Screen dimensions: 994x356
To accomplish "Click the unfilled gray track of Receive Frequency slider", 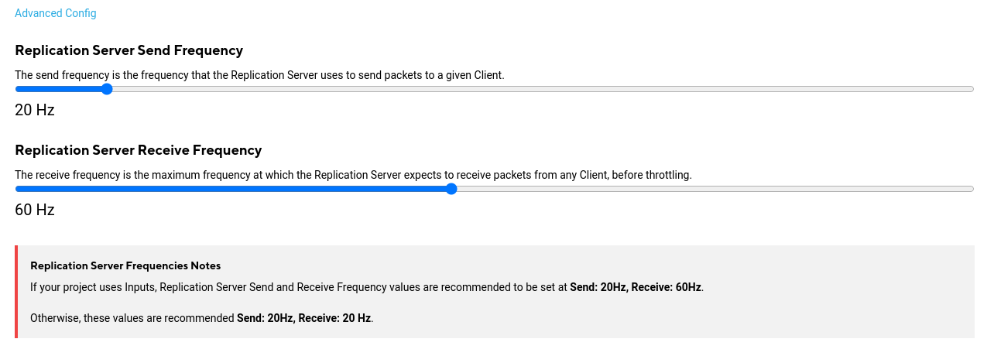I will [x=712, y=189].
